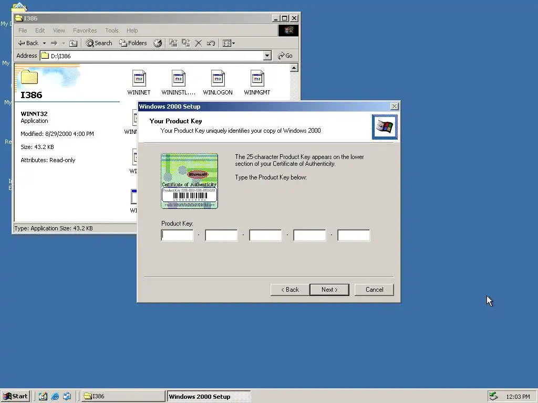
Task: Open the Forward history dropdown arrow
Action: click(x=64, y=43)
